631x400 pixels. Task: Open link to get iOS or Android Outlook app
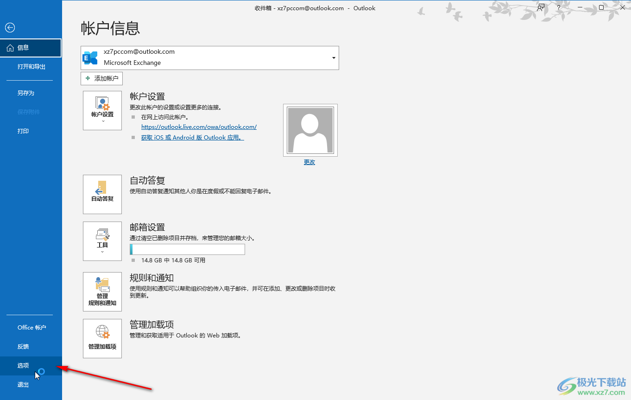point(192,138)
